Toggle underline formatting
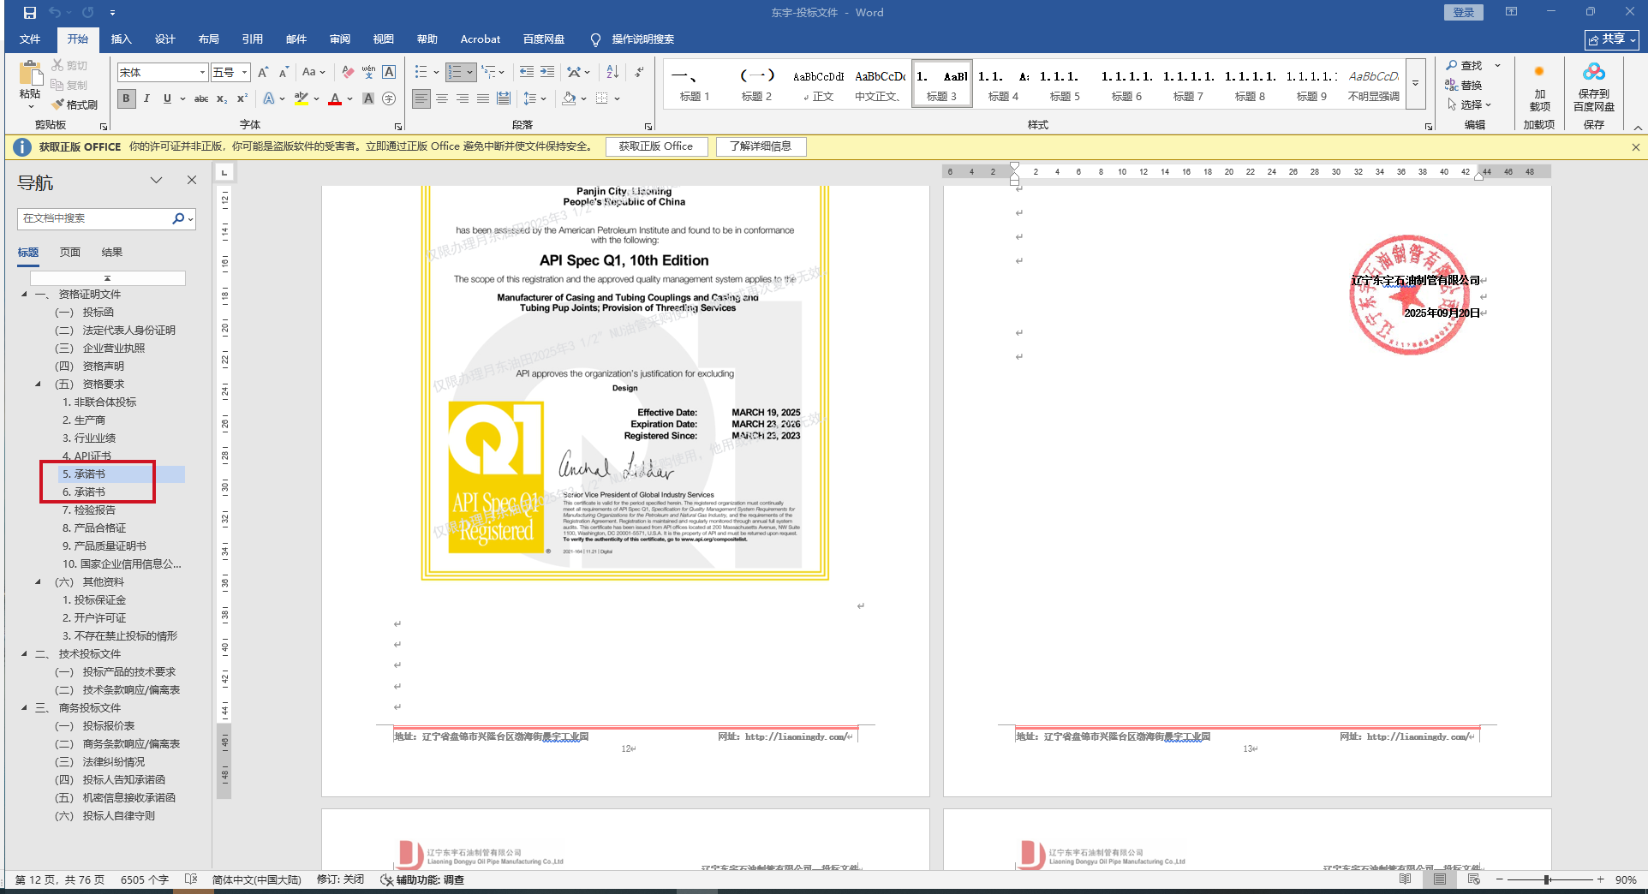This screenshot has width=1648, height=894. click(167, 98)
